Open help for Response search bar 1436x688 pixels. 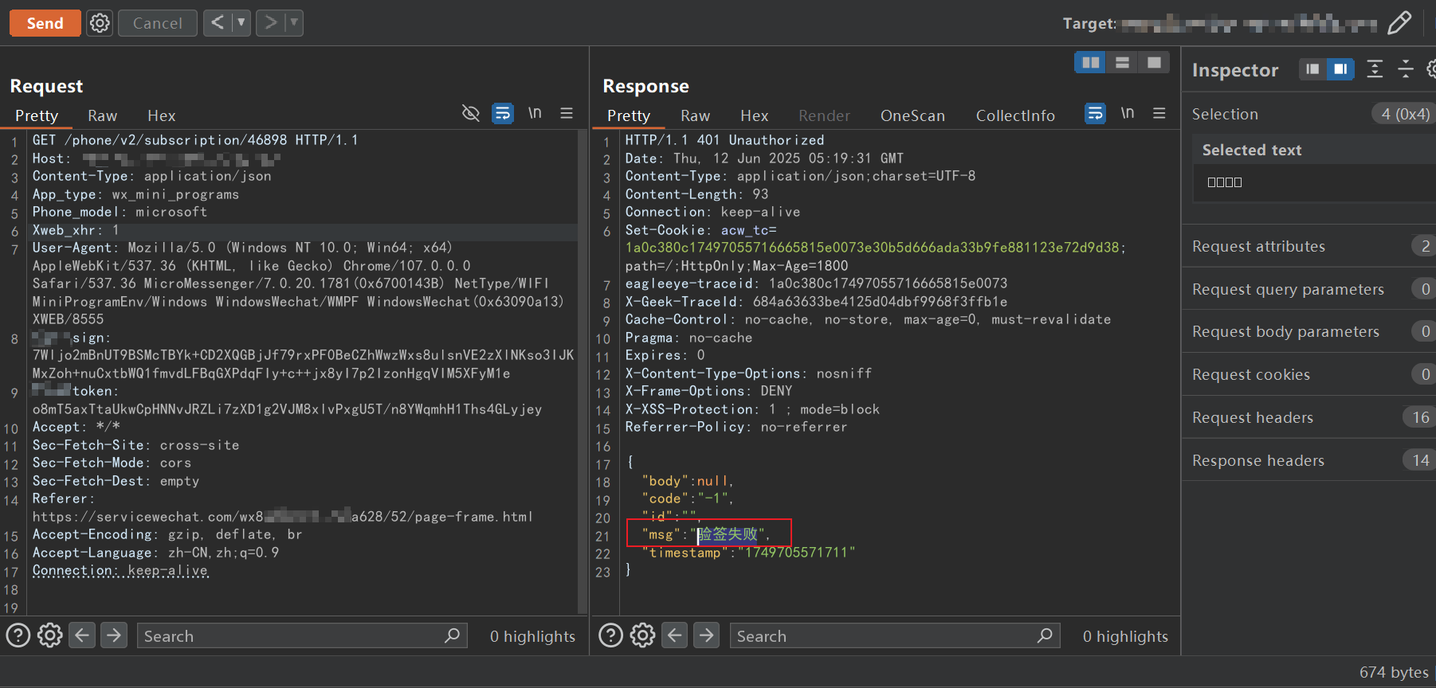(610, 635)
